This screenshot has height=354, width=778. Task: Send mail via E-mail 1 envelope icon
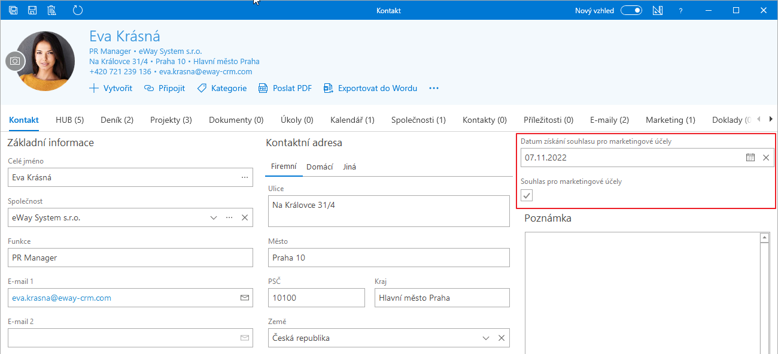[x=245, y=298]
